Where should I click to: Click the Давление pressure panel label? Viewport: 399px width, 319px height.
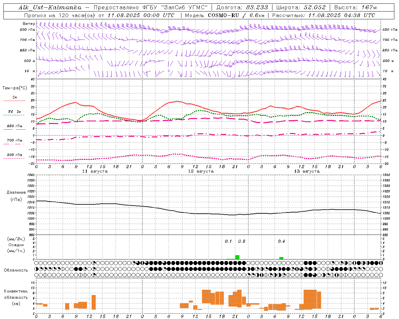pos(16,193)
